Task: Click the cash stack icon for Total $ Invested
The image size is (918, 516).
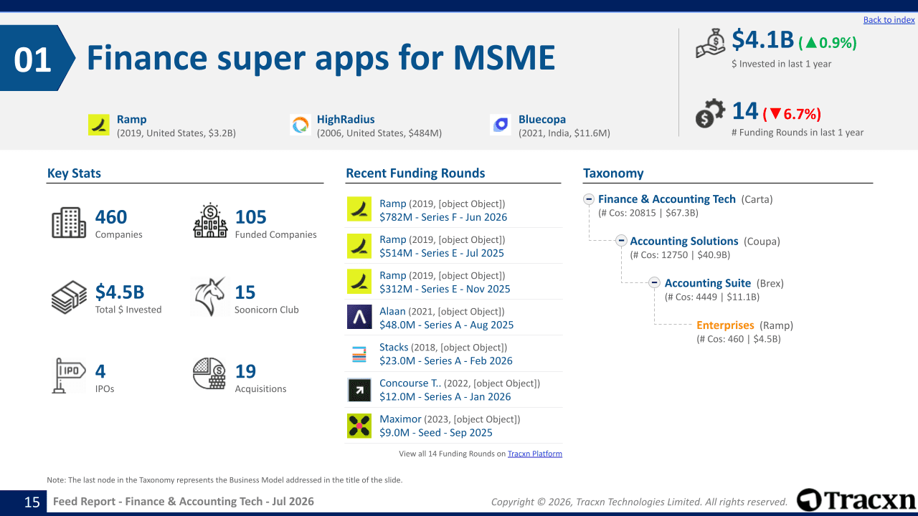Action: (69, 298)
